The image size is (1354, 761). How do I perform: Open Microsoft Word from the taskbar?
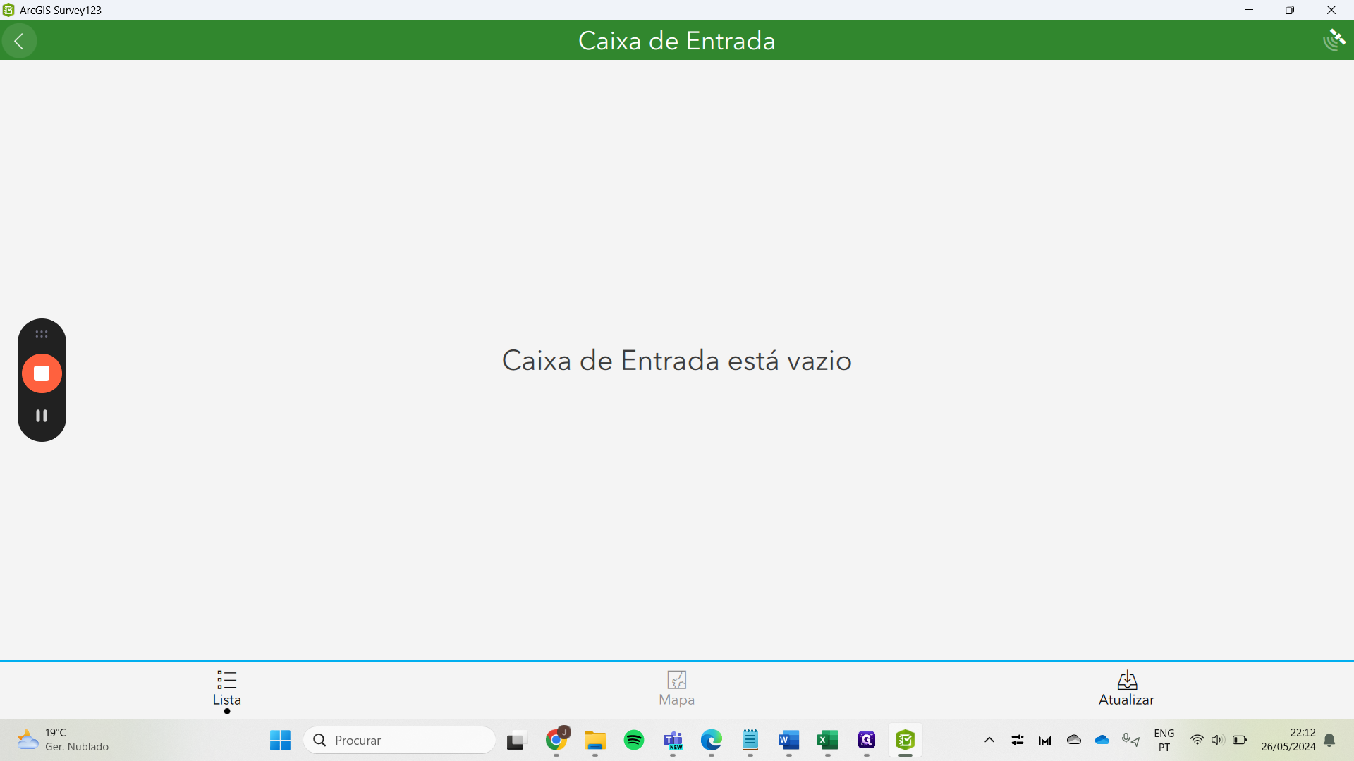[788, 740]
